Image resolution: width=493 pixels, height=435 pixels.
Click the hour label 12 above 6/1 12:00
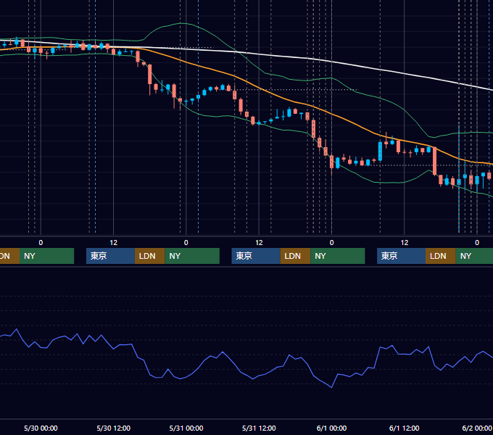tap(404, 243)
